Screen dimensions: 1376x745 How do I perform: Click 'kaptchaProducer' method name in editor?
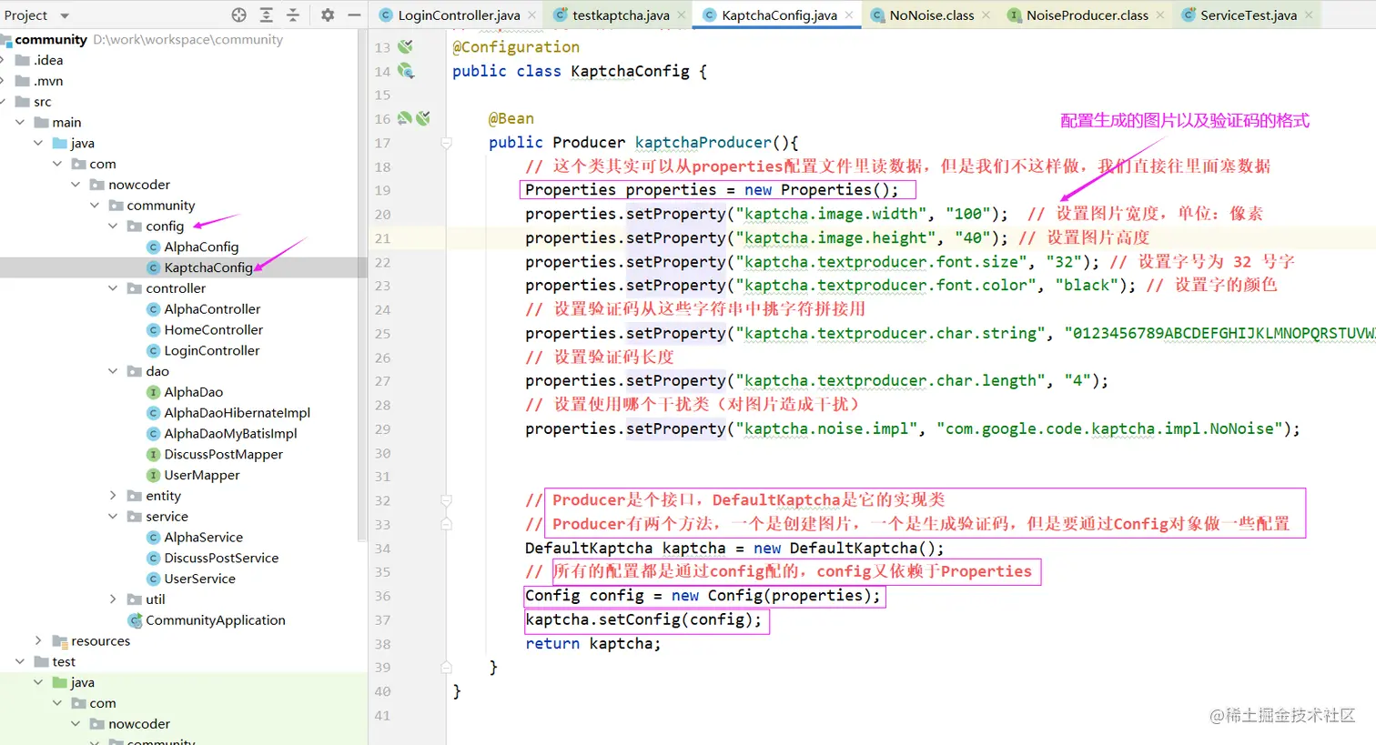703,143
